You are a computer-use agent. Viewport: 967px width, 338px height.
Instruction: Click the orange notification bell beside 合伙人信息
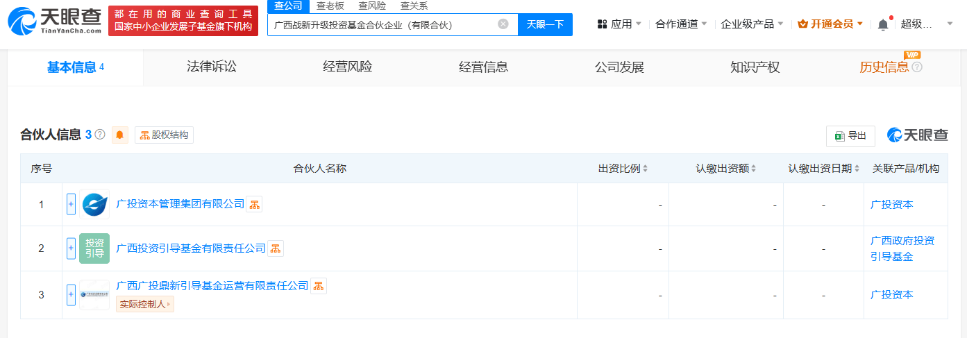[x=120, y=135]
